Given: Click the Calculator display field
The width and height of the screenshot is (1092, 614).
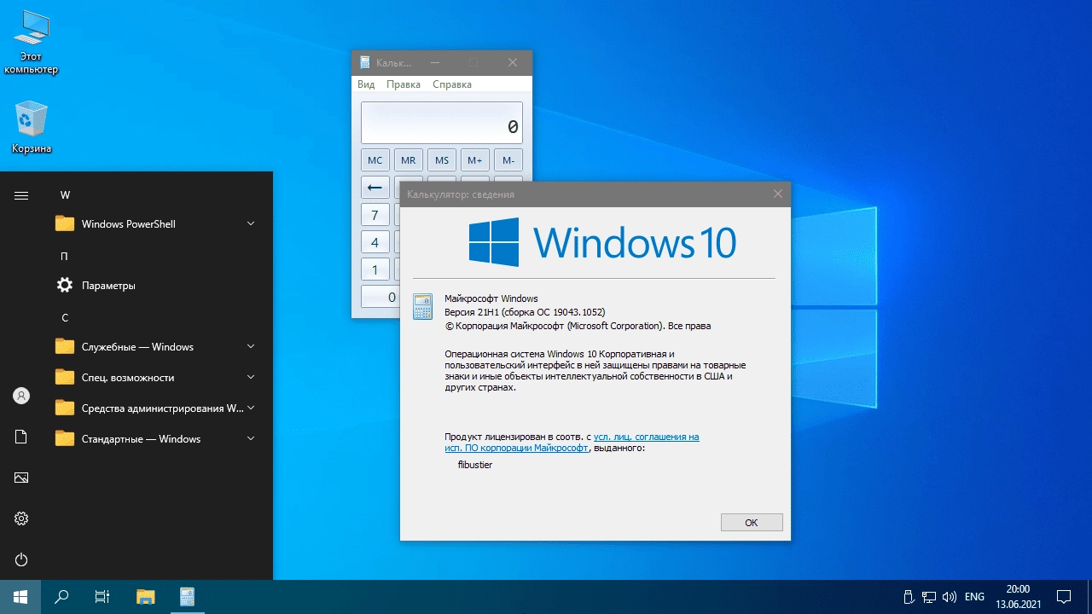Looking at the screenshot, I should click(442, 123).
